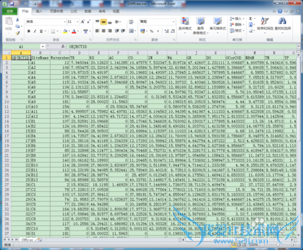Click the accounting number format icon
Image resolution: width=303 pixels, height=250 pixels.
coord(142,31)
